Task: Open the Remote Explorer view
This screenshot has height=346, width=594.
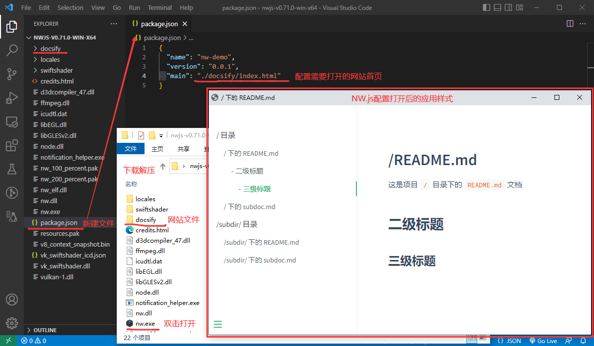Action: click(12, 122)
